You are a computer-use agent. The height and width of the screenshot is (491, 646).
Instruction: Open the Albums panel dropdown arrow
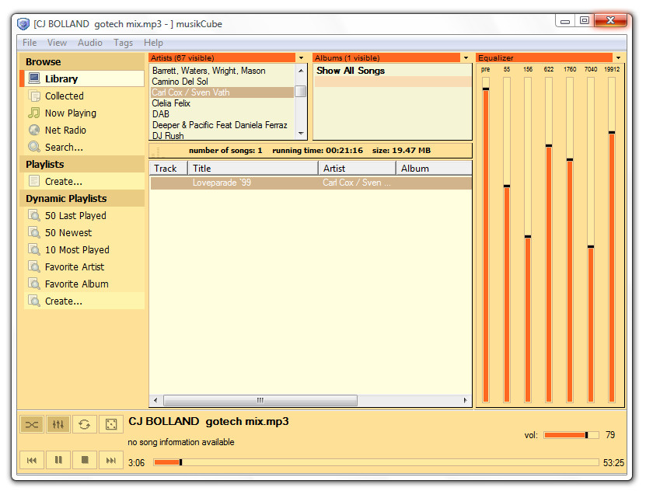pyautogui.click(x=466, y=58)
